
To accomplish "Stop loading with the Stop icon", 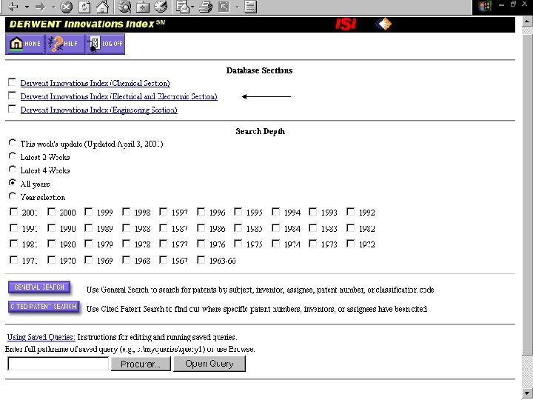I will [x=67, y=7].
